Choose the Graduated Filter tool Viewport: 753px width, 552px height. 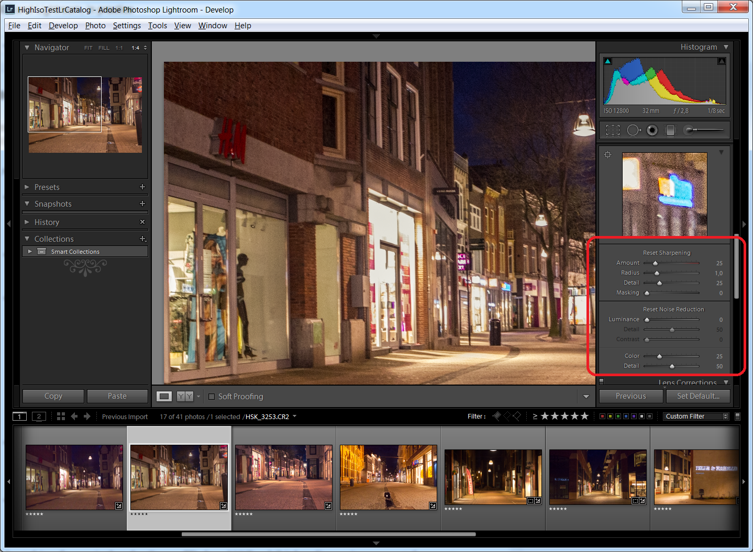pos(670,130)
